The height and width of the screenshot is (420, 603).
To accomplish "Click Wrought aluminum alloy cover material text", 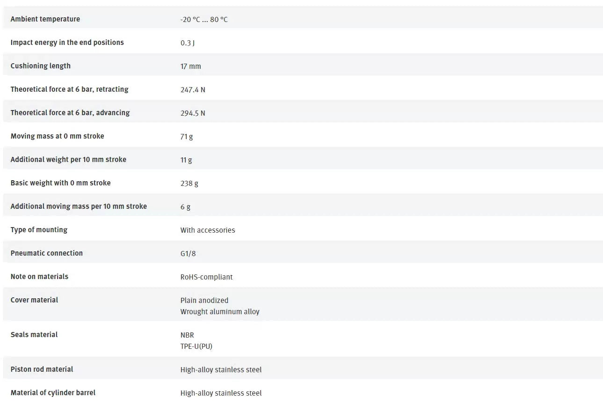I will pyautogui.click(x=220, y=312).
